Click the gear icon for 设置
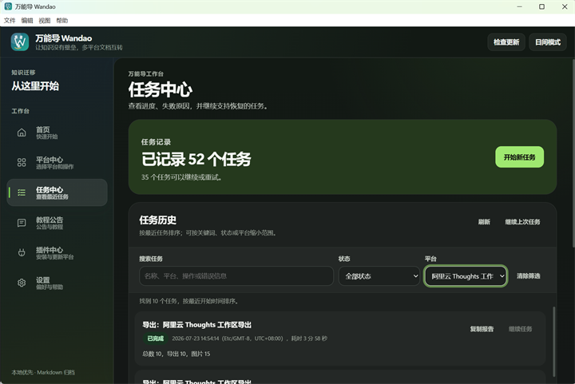Viewport: 575px width, 384px height. click(22, 283)
